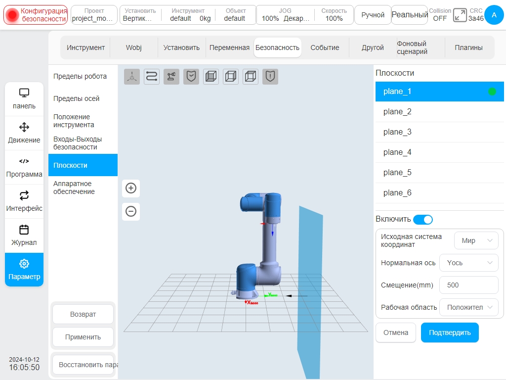The width and height of the screenshot is (506, 380).
Task: Select plane_1 in the planes list
Action: coord(439,92)
